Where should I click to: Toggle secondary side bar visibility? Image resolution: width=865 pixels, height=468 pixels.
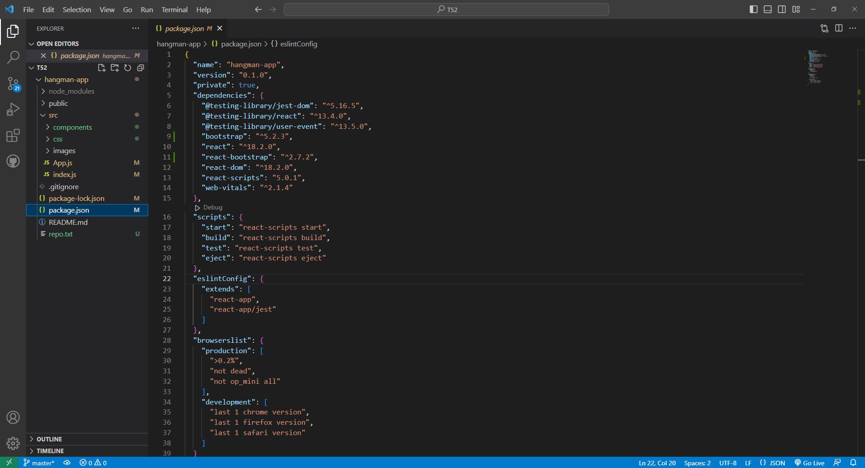(x=782, y=9)
